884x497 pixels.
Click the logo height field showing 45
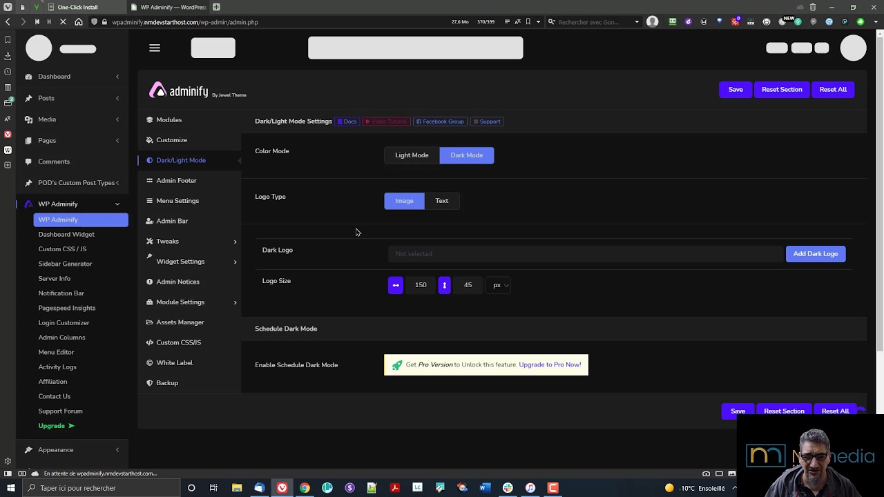tap(468, 285)
